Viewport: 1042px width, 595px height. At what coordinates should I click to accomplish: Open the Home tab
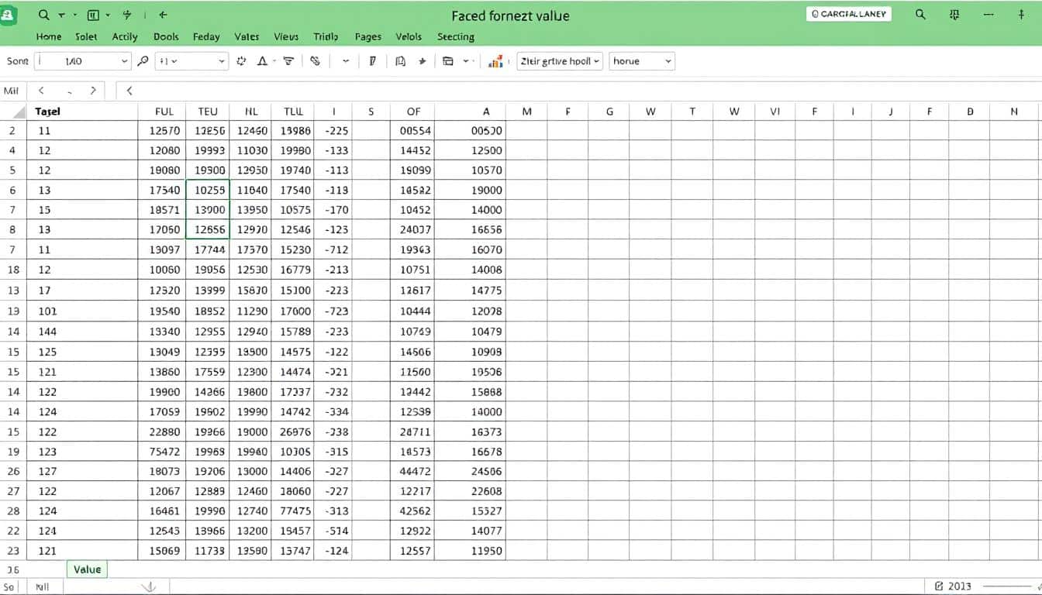click(49, 36)
